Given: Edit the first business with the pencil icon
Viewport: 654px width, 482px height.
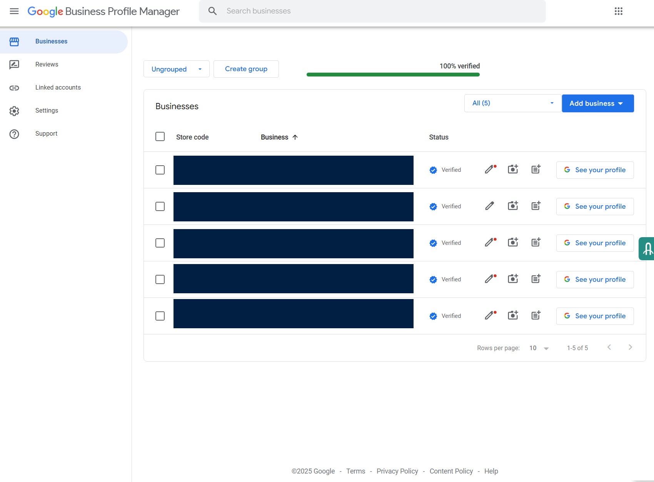Looking at the screenshot, I should click(x=490, y=170).
